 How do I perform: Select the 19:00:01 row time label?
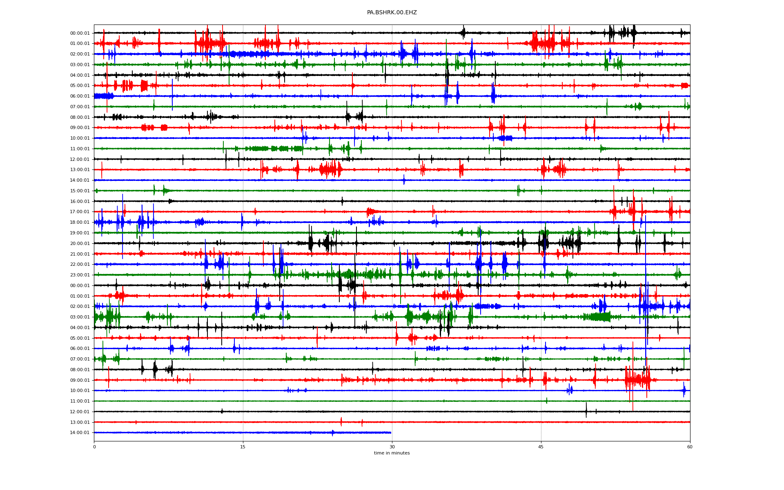[80, 233]
